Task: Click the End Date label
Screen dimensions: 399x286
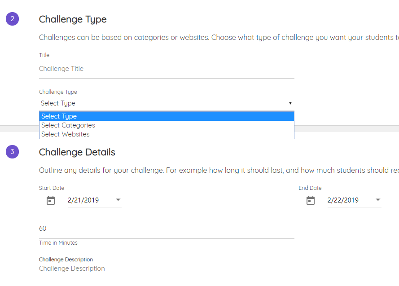Action: [310, 188]
